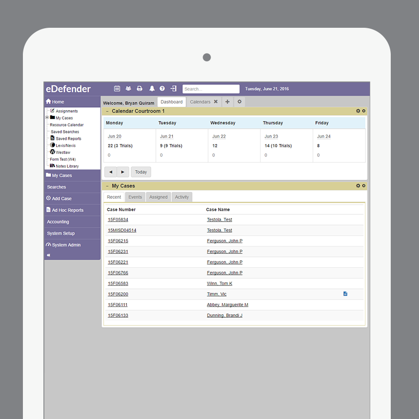419x419 pixels.
Task: Open Form Test (W4) in the tree
Action: (63, 159)
